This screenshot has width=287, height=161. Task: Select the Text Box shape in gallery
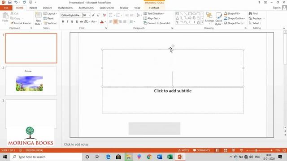tap(177, 14)
